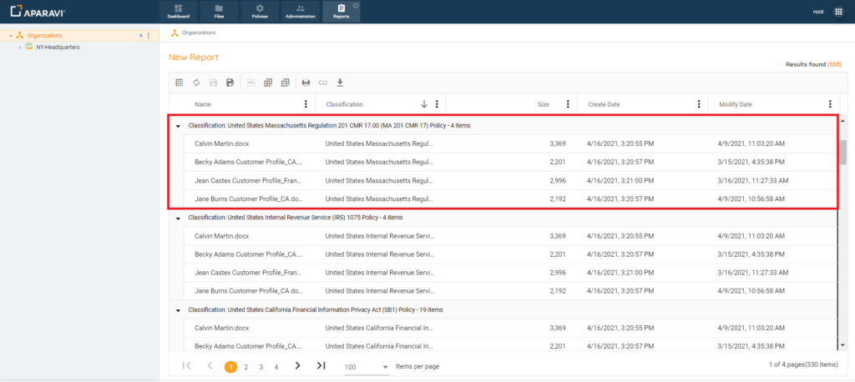Switch to the Dashboard tab
Viewport: 855px width, 382px height.
[x=178, y=12]
